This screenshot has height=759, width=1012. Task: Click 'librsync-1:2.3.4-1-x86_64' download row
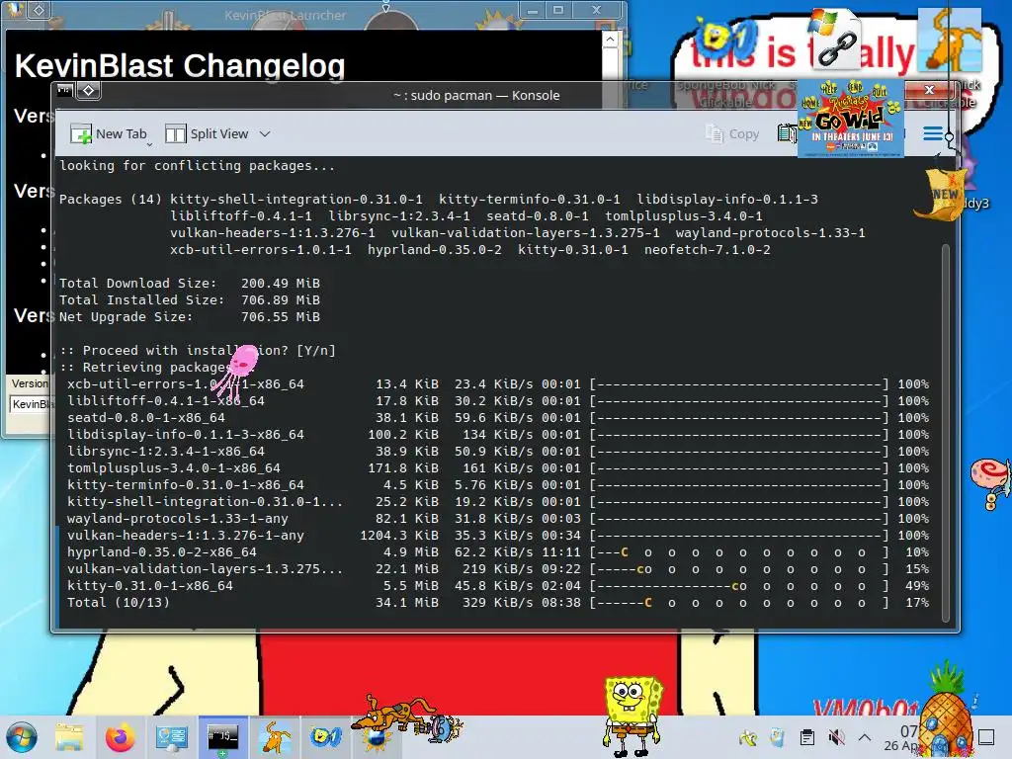[498, 451]
